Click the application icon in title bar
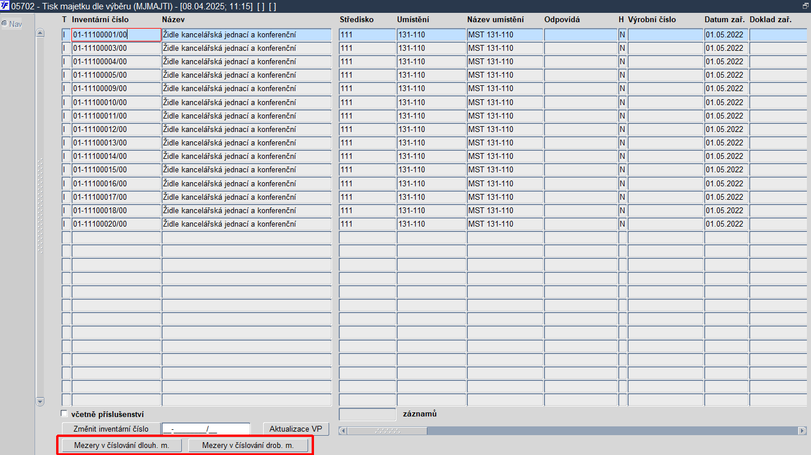The image size is (811, 455). tap(5, 6)
